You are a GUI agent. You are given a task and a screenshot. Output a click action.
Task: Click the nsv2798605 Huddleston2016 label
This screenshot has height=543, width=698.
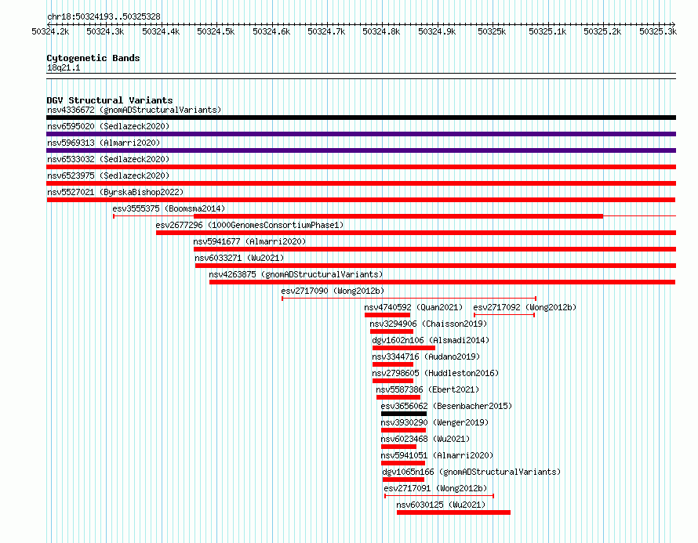coord(435,373)
